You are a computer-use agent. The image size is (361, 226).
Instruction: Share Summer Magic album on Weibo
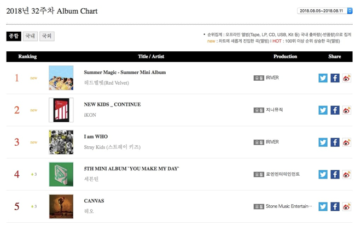346,78
